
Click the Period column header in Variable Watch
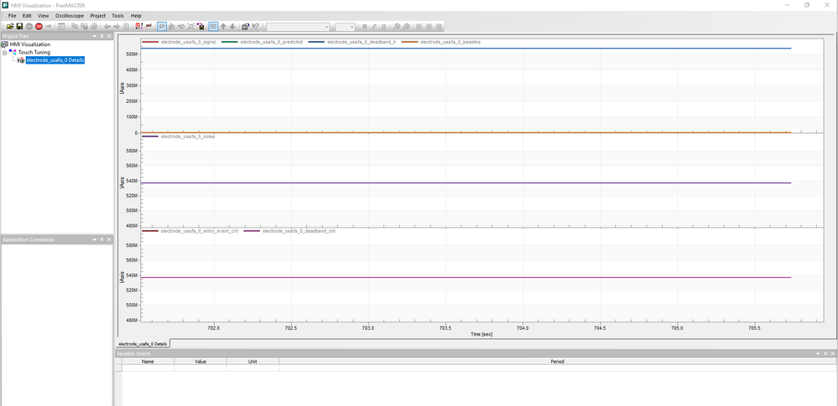pyautogui.click(x=558, y=361)
